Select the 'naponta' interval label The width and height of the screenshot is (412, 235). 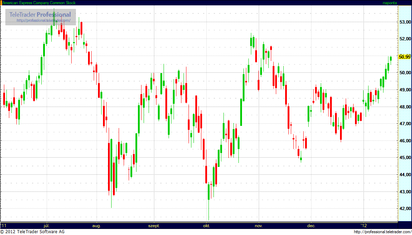[x=390, y=3]
